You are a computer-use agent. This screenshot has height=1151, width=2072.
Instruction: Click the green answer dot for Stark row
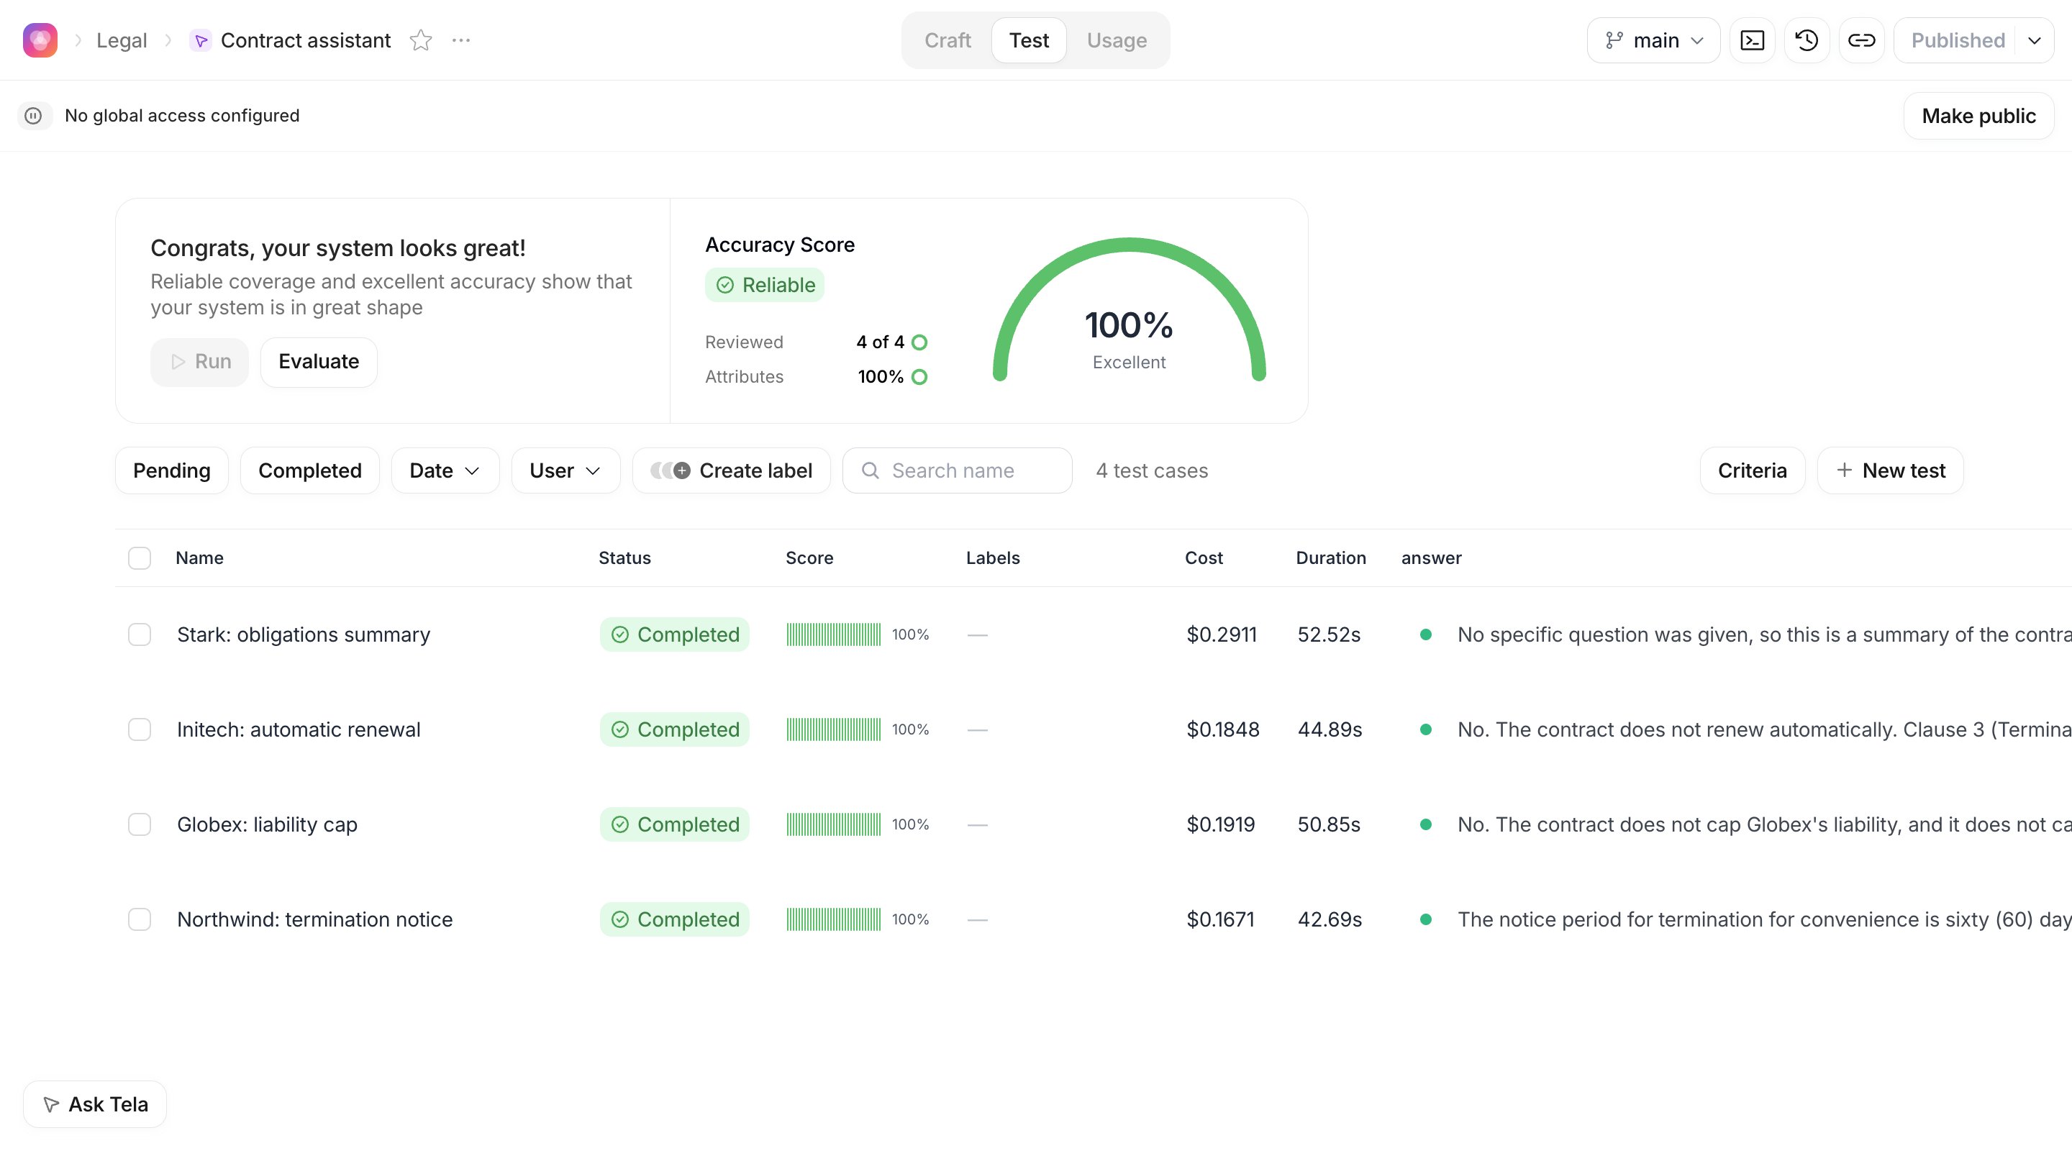(1425, 634)
